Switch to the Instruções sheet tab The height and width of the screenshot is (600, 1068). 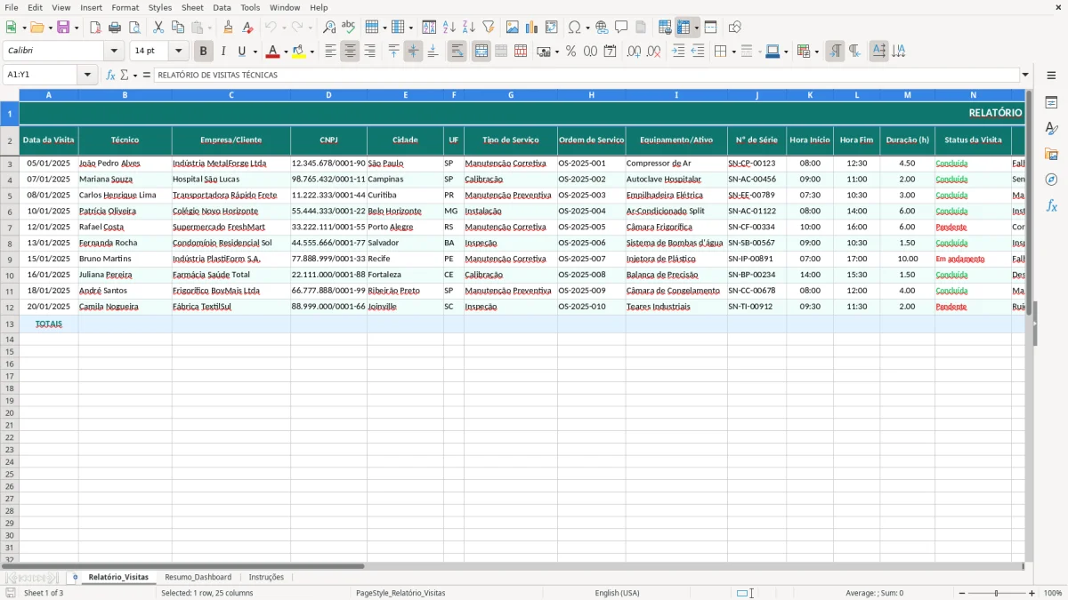[266, 577]
